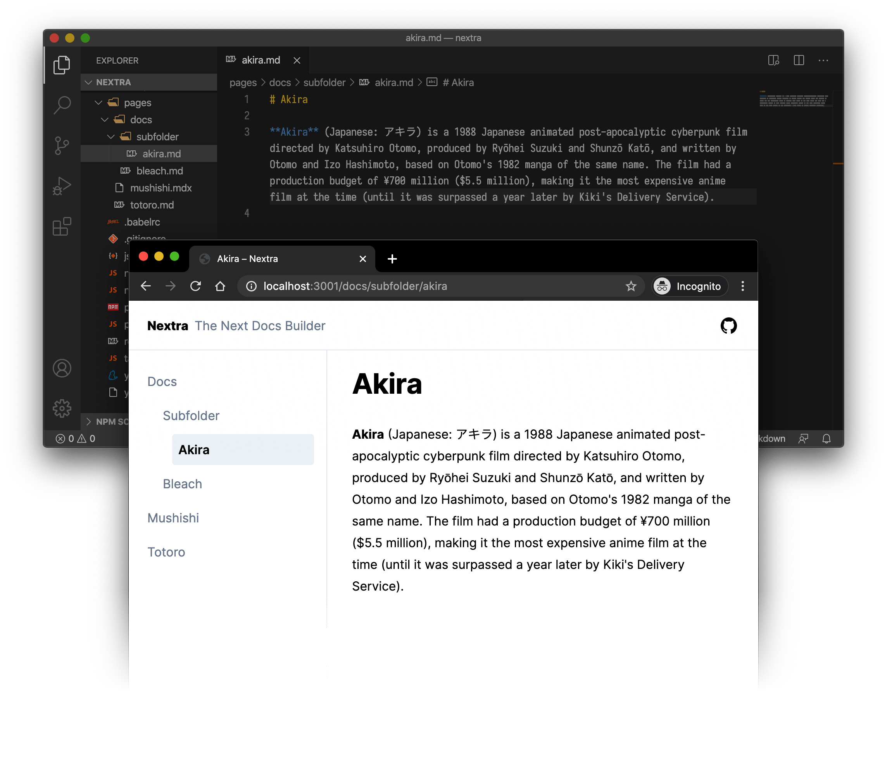Click the Mushishi page in Explorer
This screenshot has height=765, width=887.
pyautogui.click(x=160, y=188)
